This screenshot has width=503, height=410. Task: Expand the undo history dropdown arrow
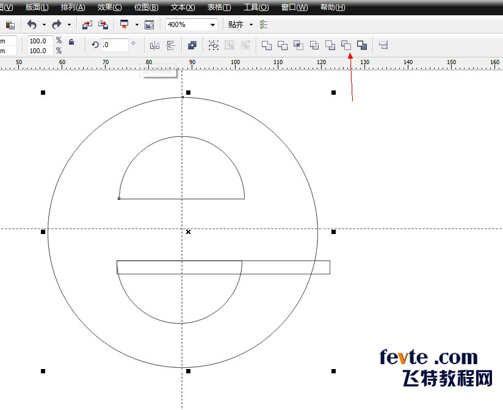point(44,25)
